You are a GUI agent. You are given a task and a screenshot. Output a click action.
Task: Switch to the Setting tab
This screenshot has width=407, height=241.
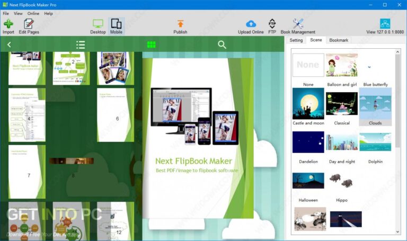coord(296,40)
